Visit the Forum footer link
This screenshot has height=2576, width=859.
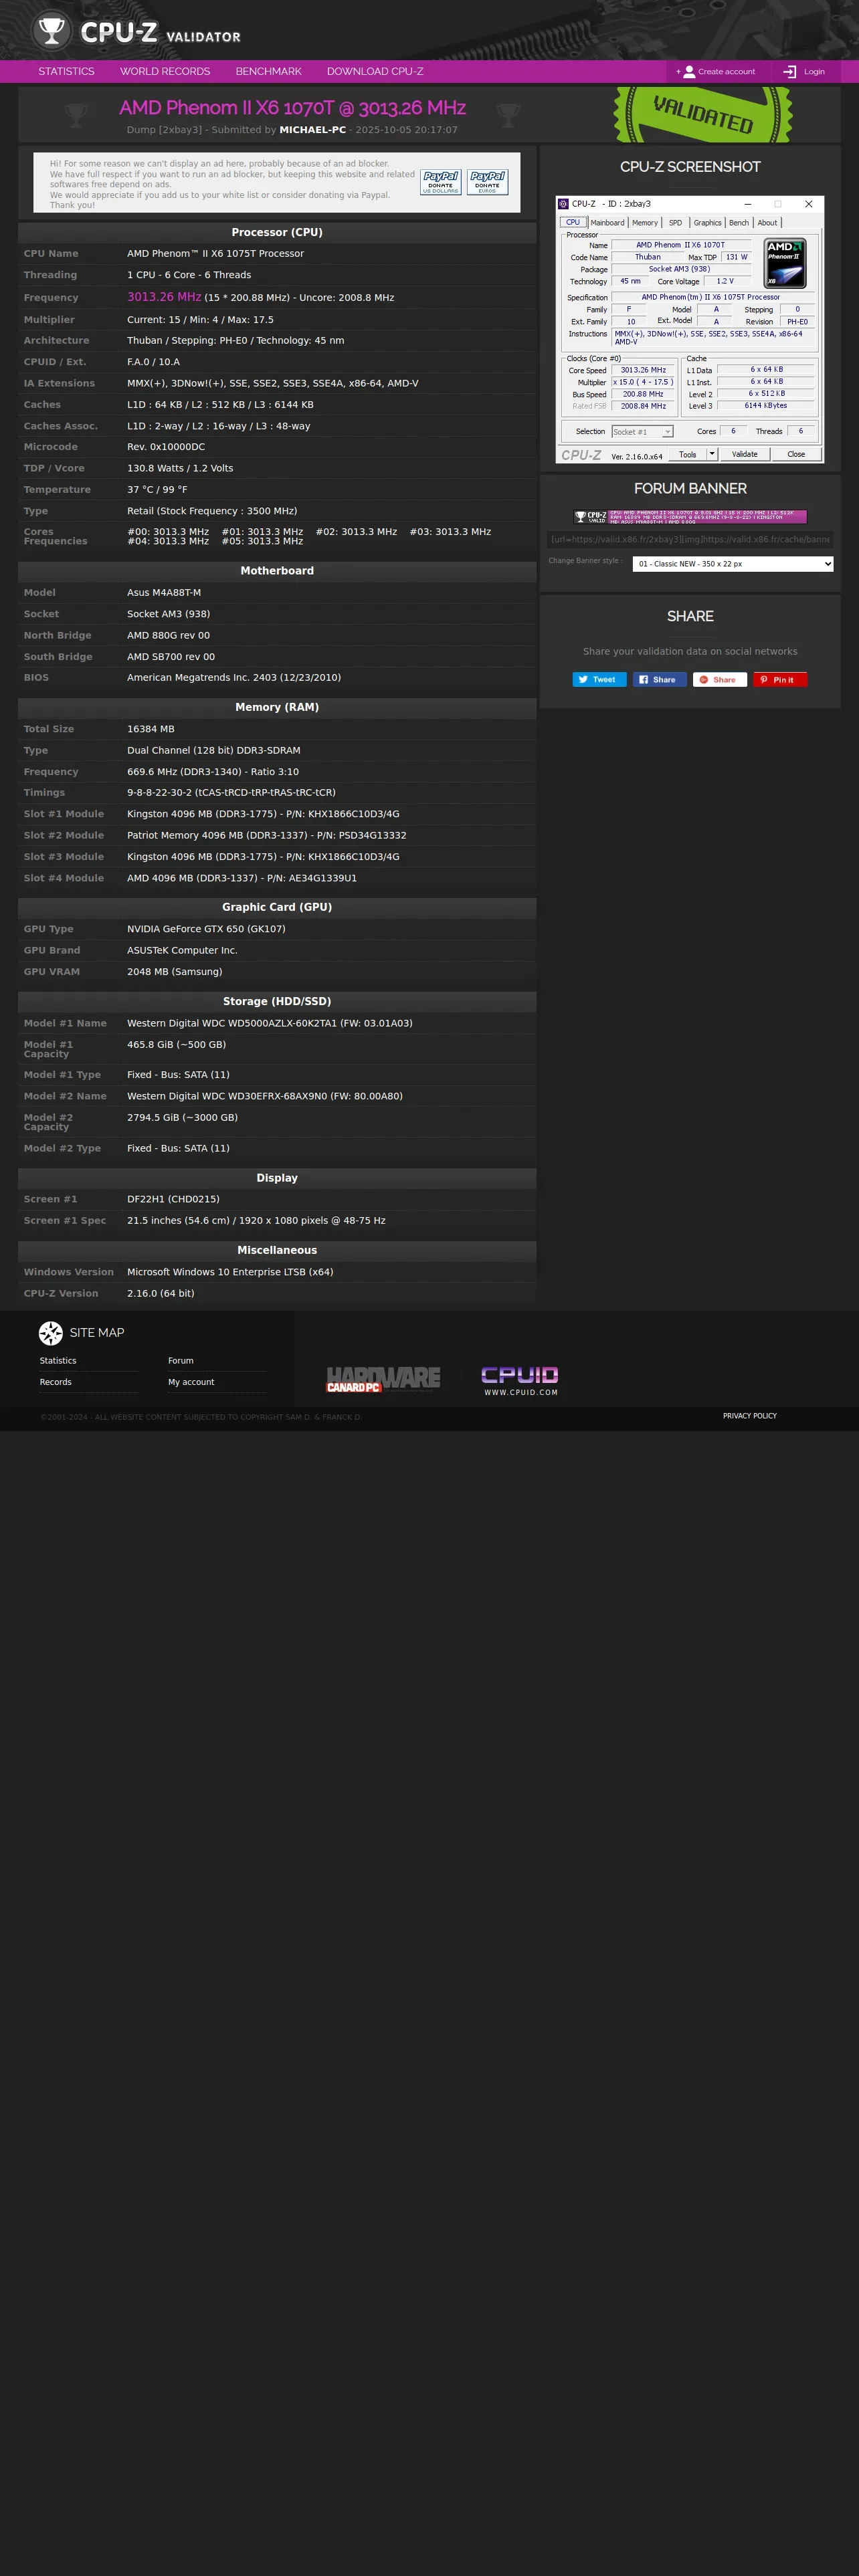pyautogui.click(x=181, y=1361)
